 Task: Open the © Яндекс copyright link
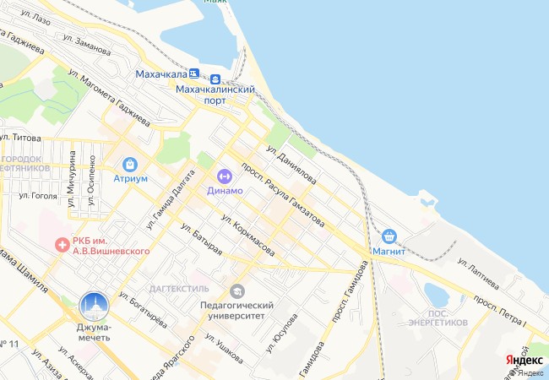point(526,372)
